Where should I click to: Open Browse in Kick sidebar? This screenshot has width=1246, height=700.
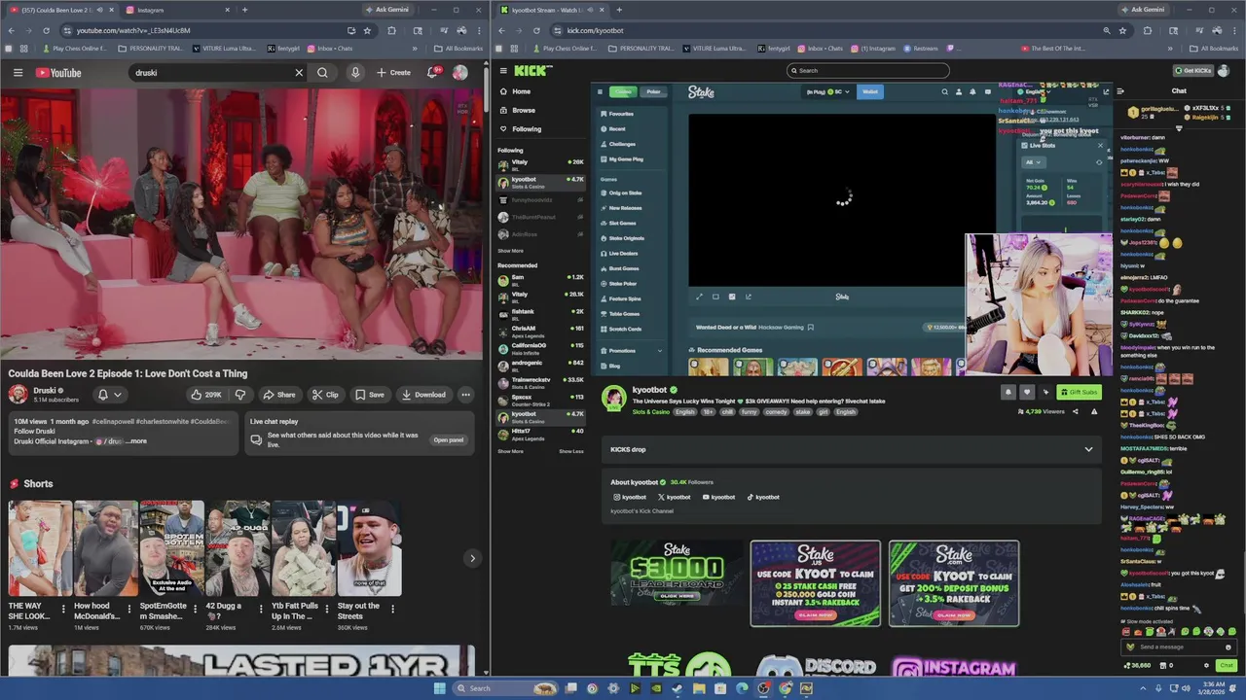(524, 110)
